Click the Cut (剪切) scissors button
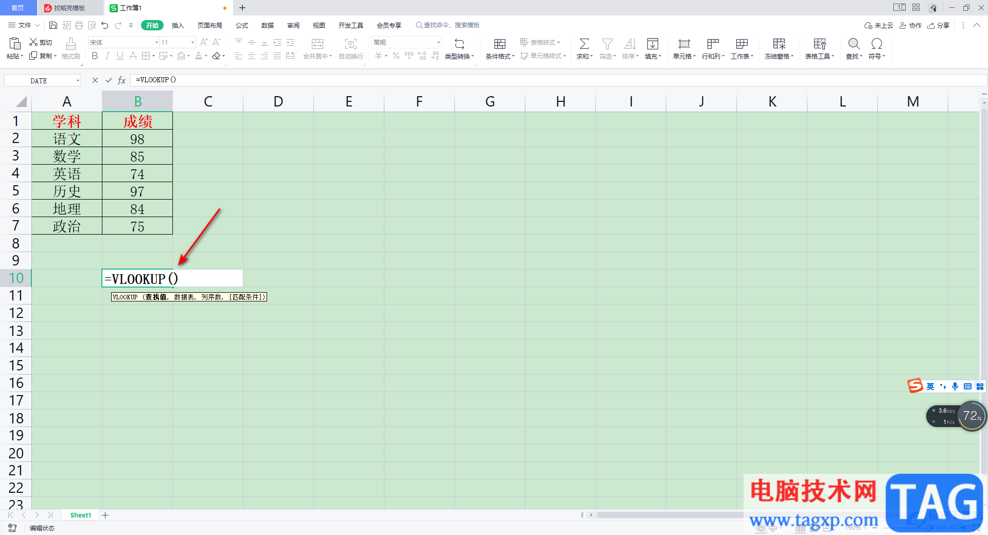The image size is (988, 535). (41, 42)
